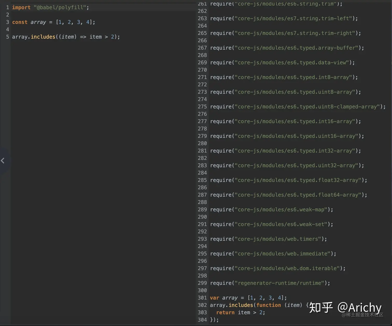Screen dimensions: 392x326
Task: Click the es6.typed.int8-array require line
Action: (x=284, y=77)
